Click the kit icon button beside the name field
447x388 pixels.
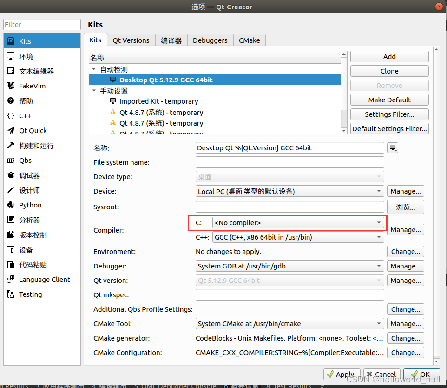393,147
